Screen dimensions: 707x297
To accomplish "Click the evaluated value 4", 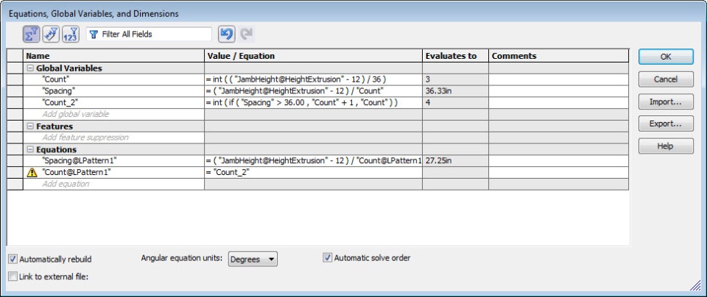I will pyautogui.click(x=455, y=103).
